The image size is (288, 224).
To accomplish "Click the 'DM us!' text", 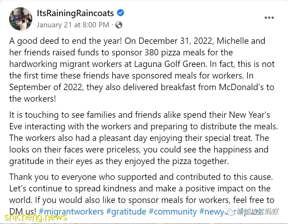I will [x=23, y=212].
